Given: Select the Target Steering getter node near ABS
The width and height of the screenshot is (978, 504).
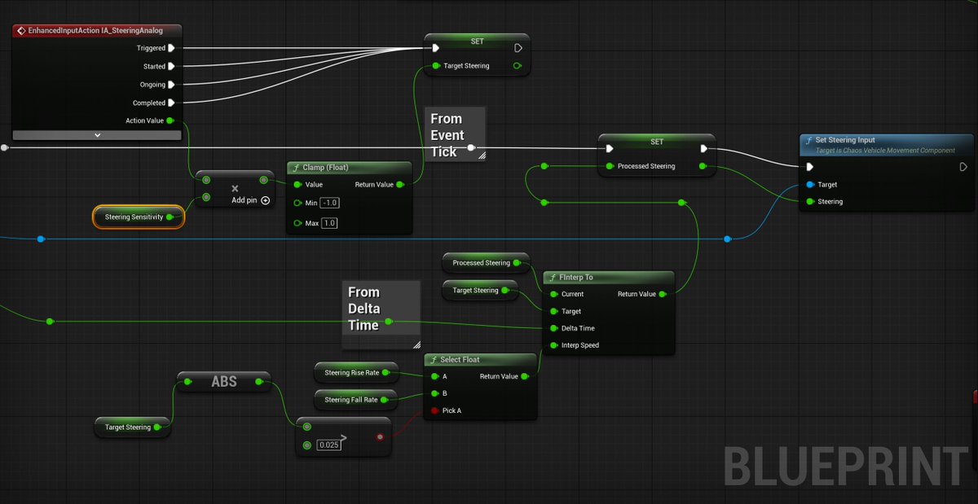Looking at the screenshot, I should (x=132, y=427).
